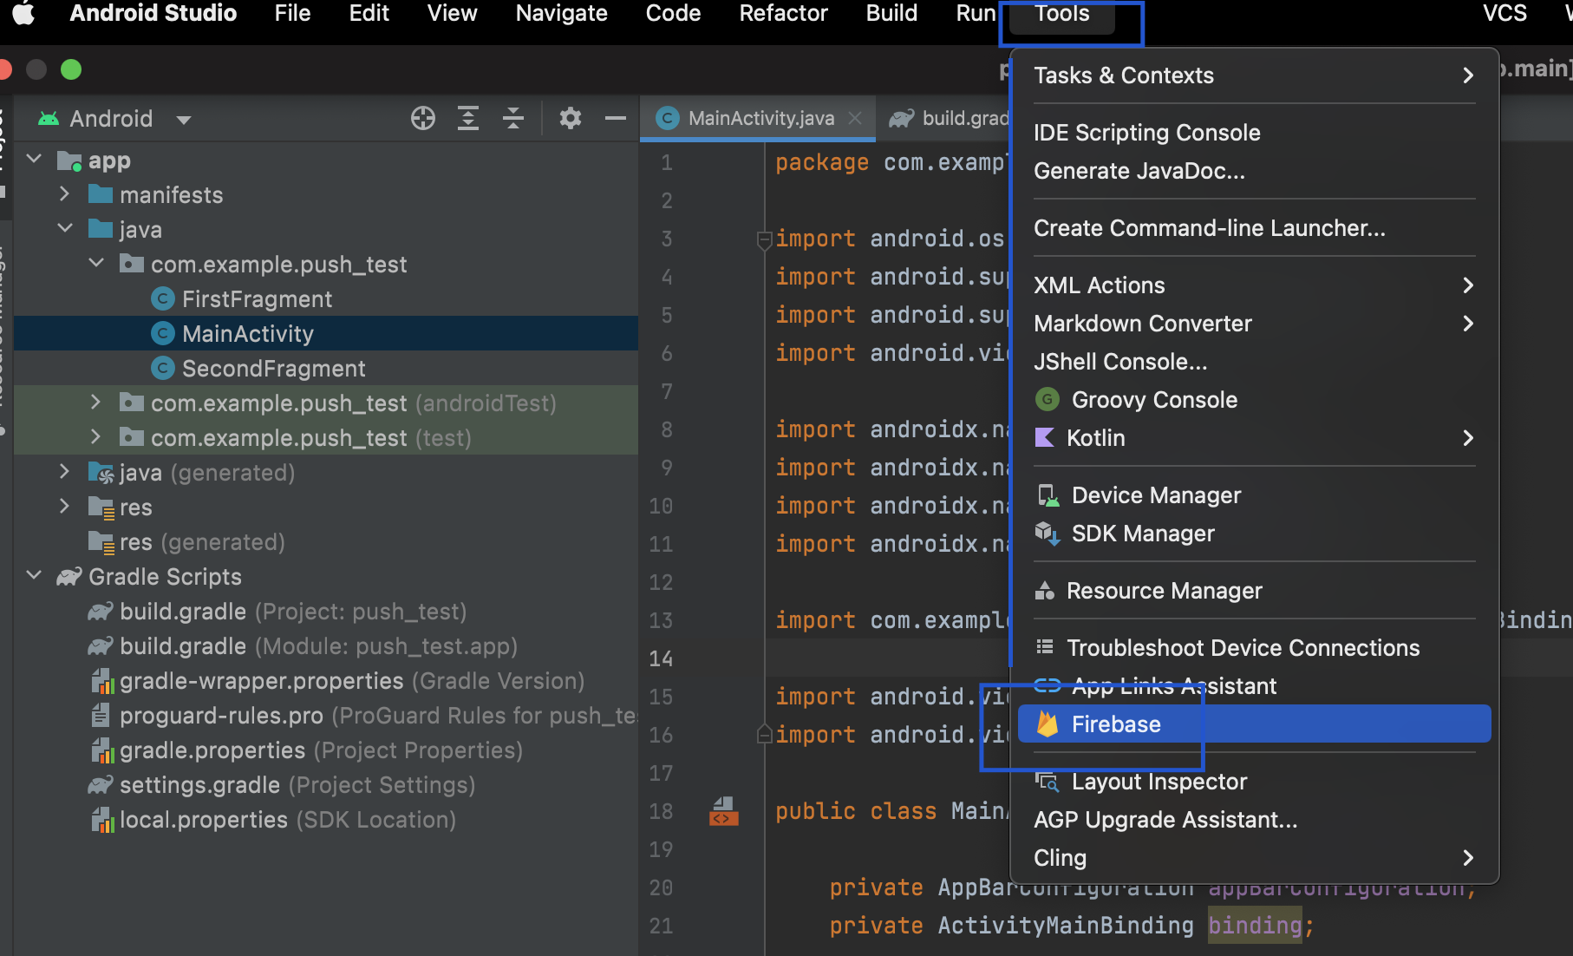Collapse the Gradle Scripts node
The width and height of the screenshot is (1573, 956).
(35, 576)
